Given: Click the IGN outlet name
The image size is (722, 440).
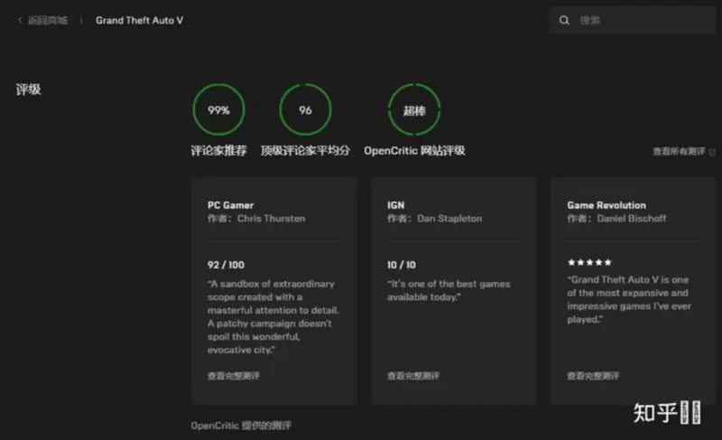Looking at the screenshot, I should click(x=395, y=205).
